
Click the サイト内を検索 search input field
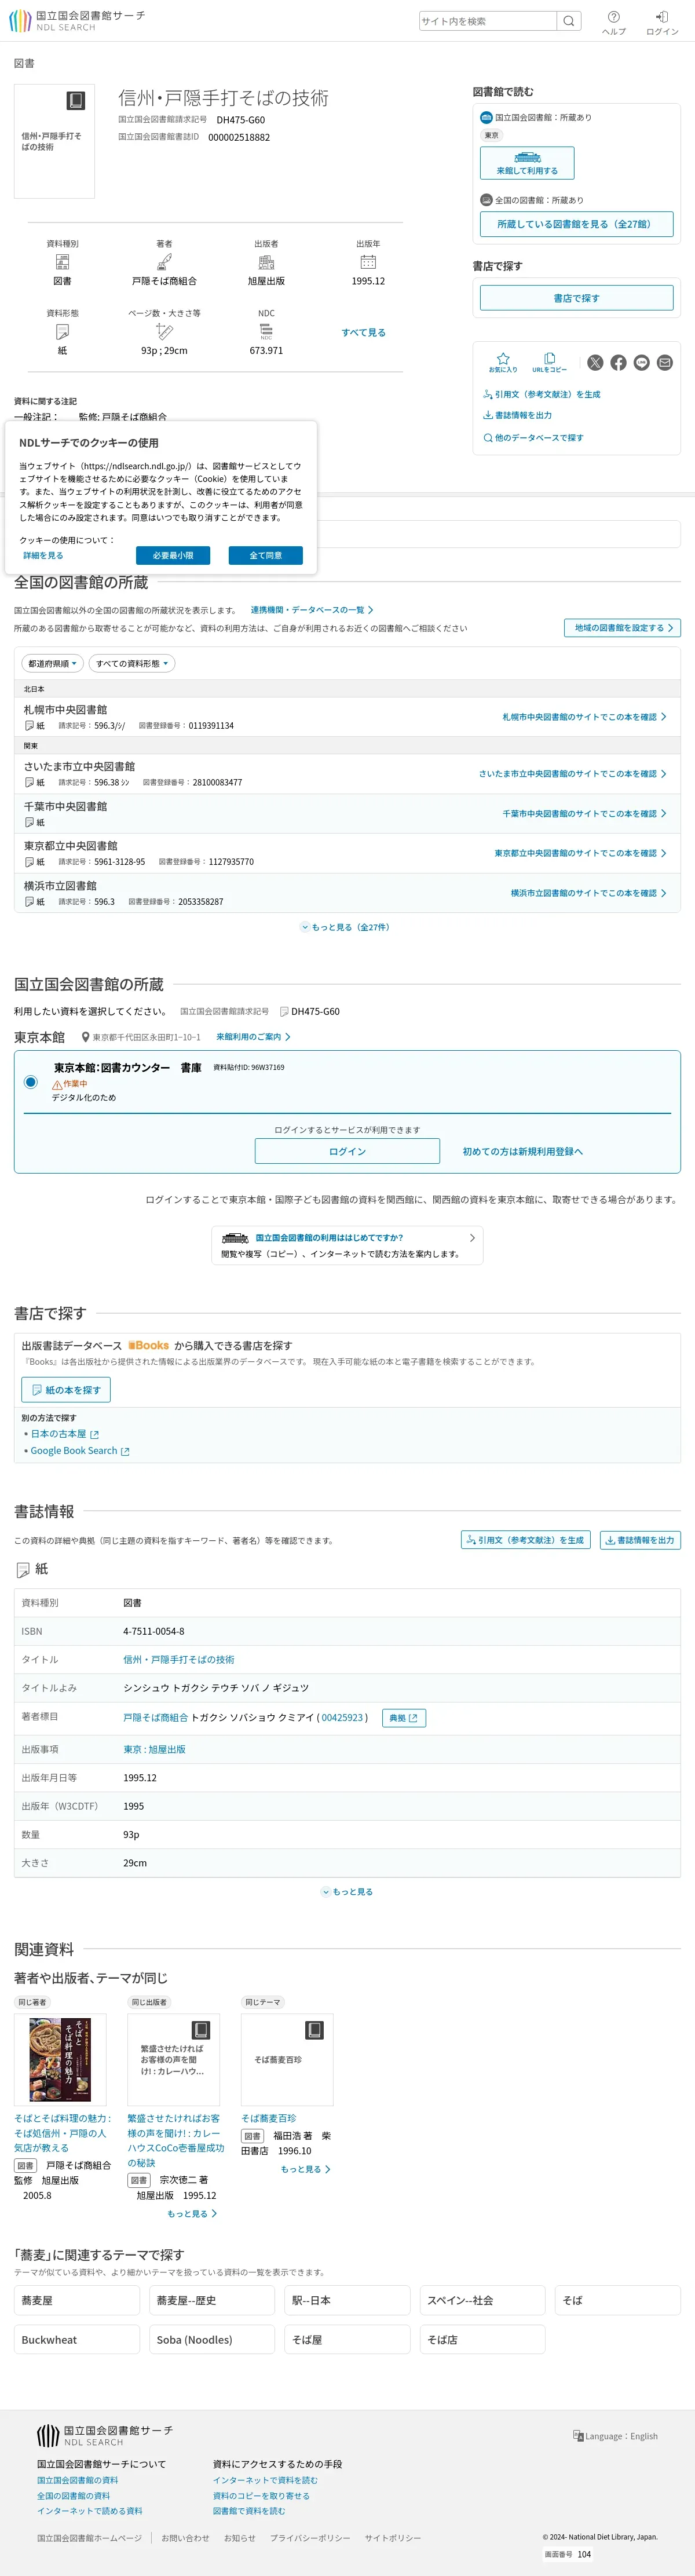pos(487,21)
